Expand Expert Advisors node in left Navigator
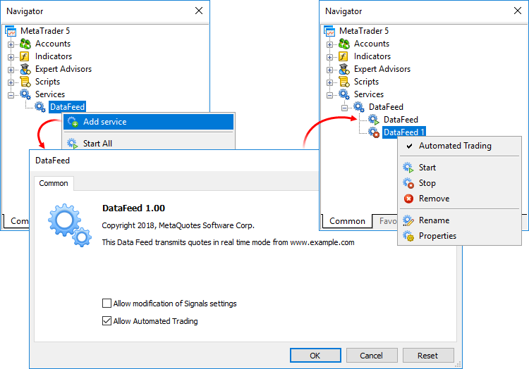This screenshot has height=369, width=529. tap(11, 69)
